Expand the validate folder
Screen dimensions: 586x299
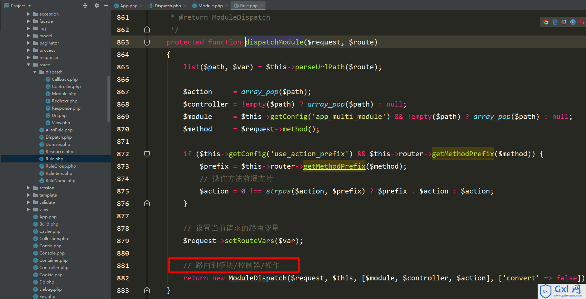coord(29,202)
